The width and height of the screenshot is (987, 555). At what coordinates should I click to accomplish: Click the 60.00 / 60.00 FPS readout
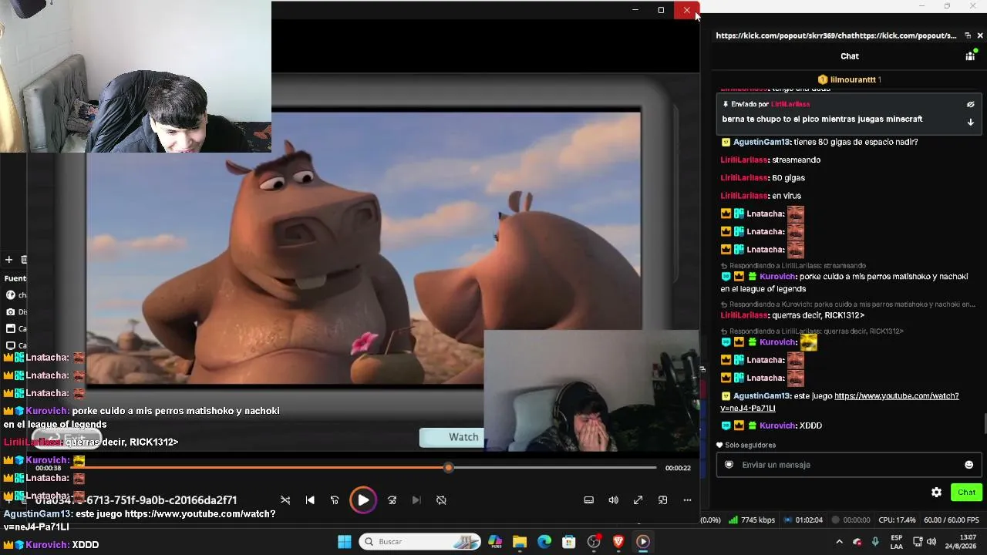(952, 520)
